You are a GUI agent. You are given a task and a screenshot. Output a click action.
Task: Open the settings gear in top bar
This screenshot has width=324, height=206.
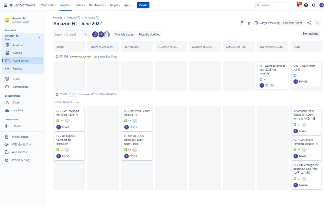(314, 5)
